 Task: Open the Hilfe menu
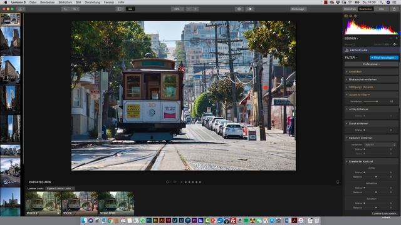click(121, 2)
